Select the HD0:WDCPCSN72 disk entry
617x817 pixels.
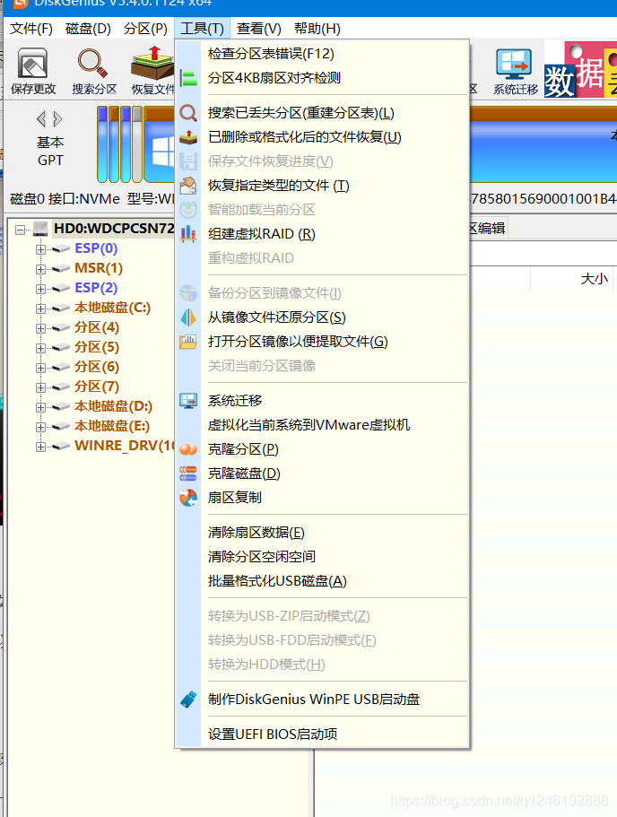tap(114, 228)
